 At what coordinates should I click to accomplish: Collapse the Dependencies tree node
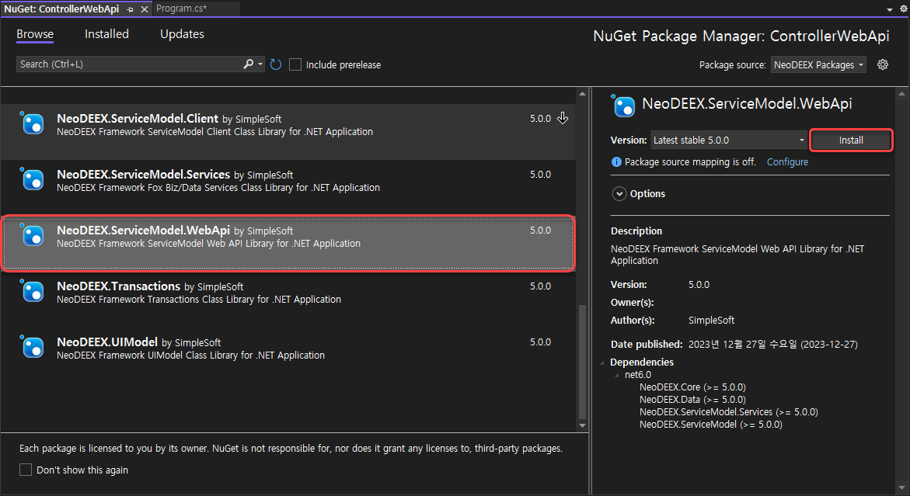[x=602, y=362]
